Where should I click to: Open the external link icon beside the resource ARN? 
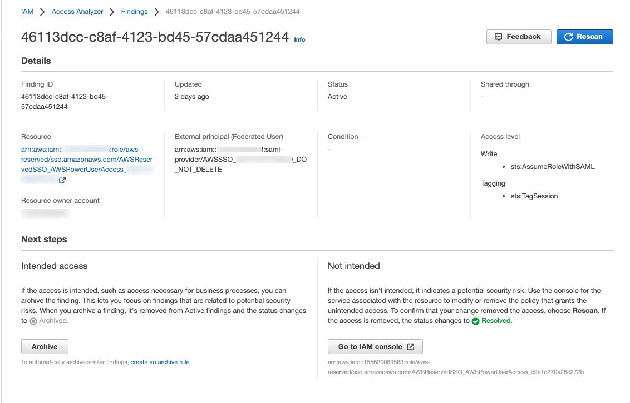[x=62, y=180]
